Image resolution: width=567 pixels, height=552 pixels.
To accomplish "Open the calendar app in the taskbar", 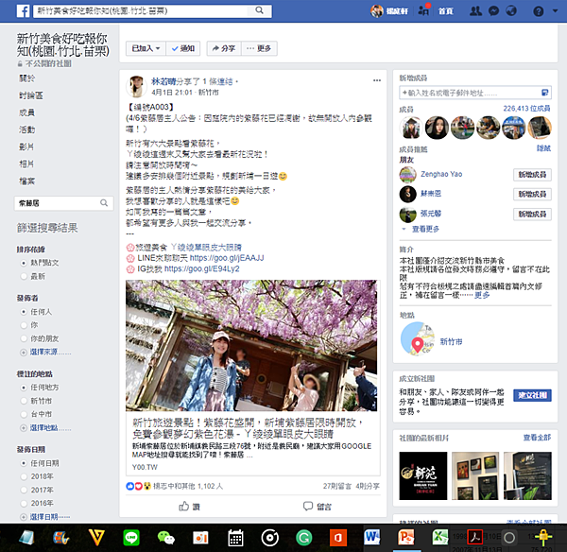I will point(235,538).
